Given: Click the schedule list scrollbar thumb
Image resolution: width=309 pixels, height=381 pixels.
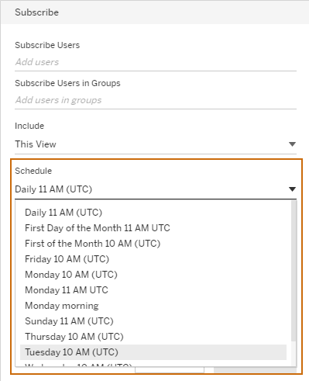Looking at the screenshot, I should 294,271.
